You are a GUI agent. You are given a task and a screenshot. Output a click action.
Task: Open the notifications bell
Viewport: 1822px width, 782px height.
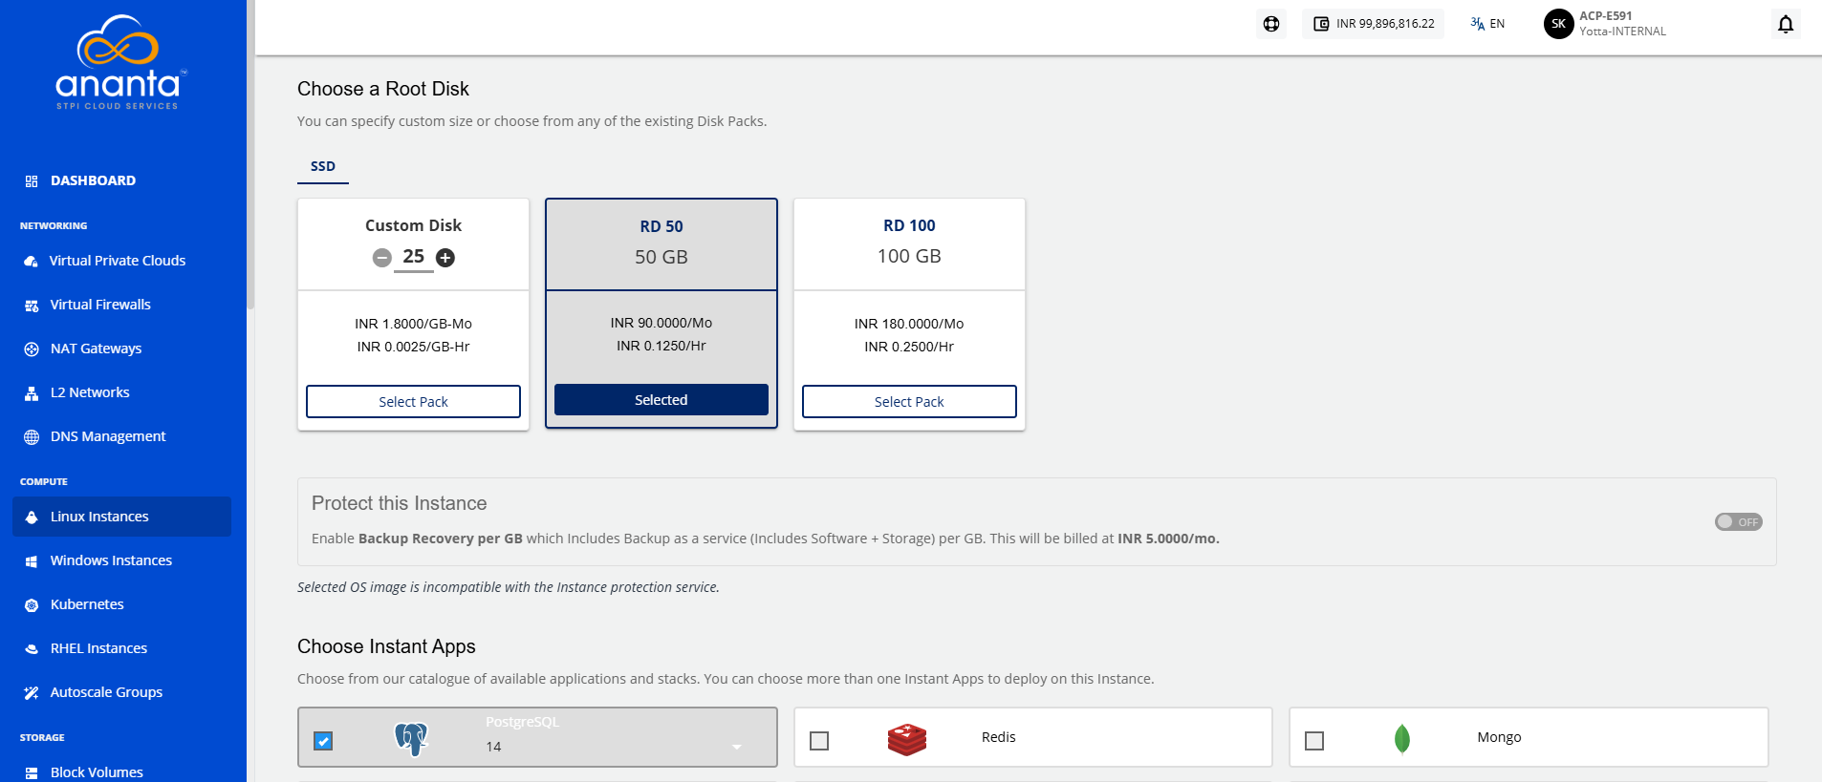[1786, 24]
